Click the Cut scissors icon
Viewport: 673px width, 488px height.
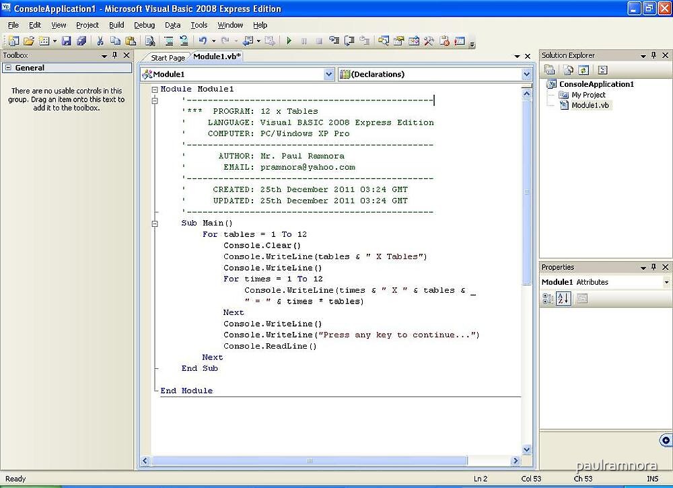100,41
